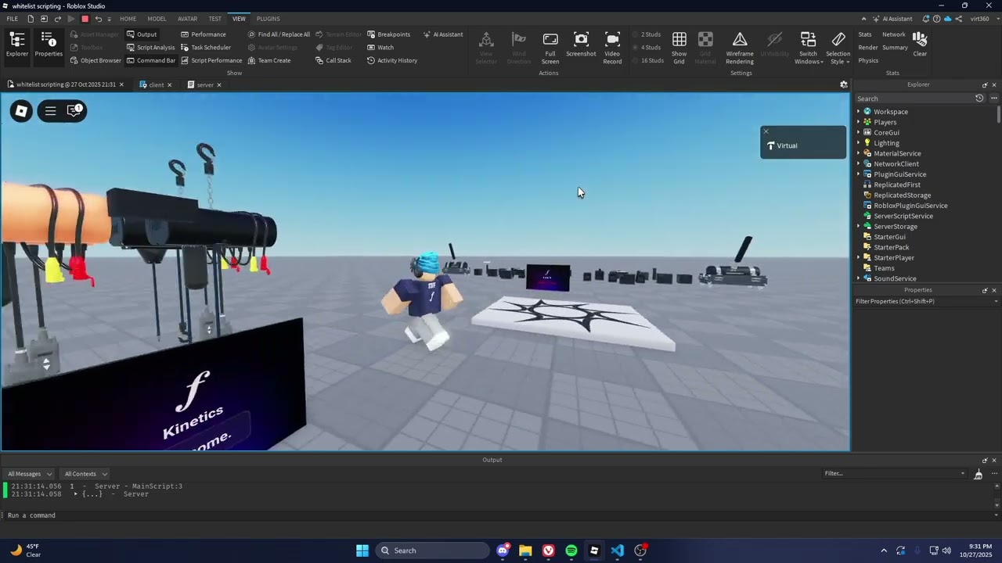Select ReplicatedStorage in Explorer
Viewport: 1002px width, 563px height.
coord(902,195)
